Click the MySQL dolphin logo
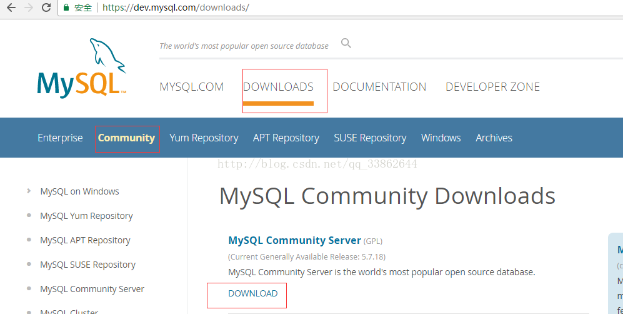 click(x=82, y=68)
